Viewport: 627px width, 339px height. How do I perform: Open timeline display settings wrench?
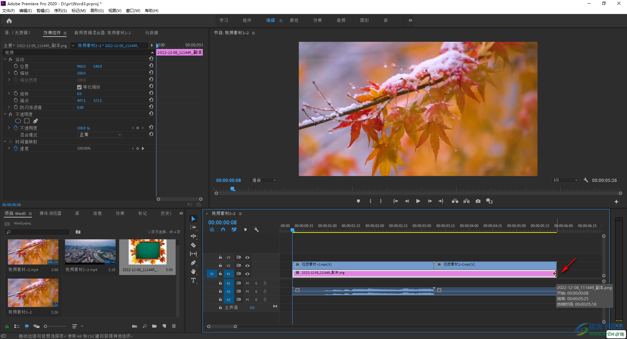pyautogui.click(x=256, y=230)
